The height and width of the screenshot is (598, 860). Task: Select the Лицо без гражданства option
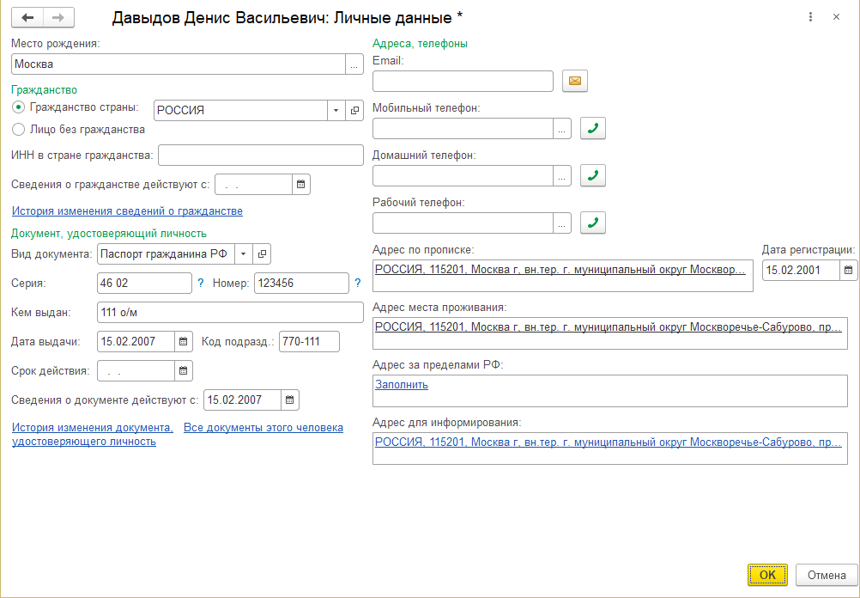(19, 130)
